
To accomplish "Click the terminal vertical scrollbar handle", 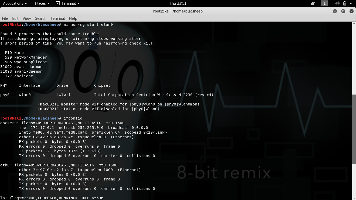I will click(x=354, y=129).
